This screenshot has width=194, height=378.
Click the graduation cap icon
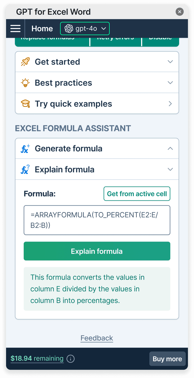[x=25, y=104]
